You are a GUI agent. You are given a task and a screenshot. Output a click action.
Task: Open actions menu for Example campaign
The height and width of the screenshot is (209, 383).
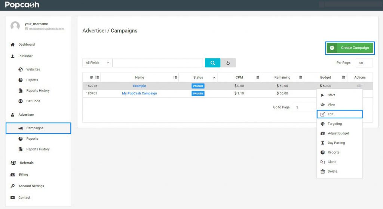[359, 86]
